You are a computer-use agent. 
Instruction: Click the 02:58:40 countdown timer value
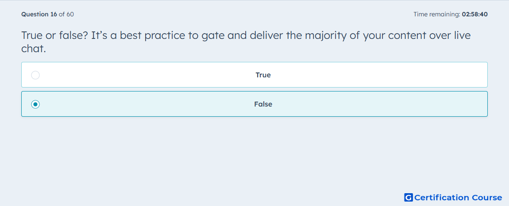pyautogui.click(x=474, y=14)
